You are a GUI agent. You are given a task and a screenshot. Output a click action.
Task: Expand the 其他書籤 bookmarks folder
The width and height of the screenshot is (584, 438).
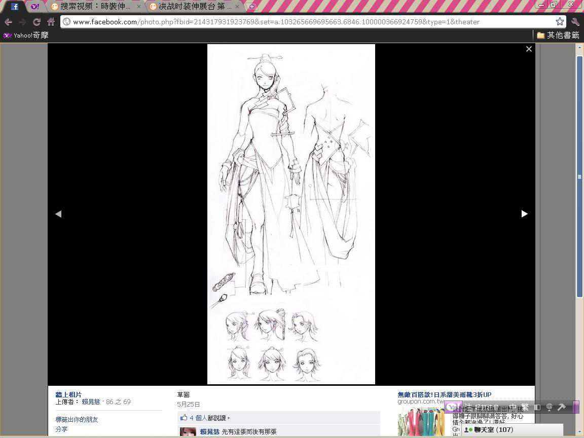(x=558, y=35)
